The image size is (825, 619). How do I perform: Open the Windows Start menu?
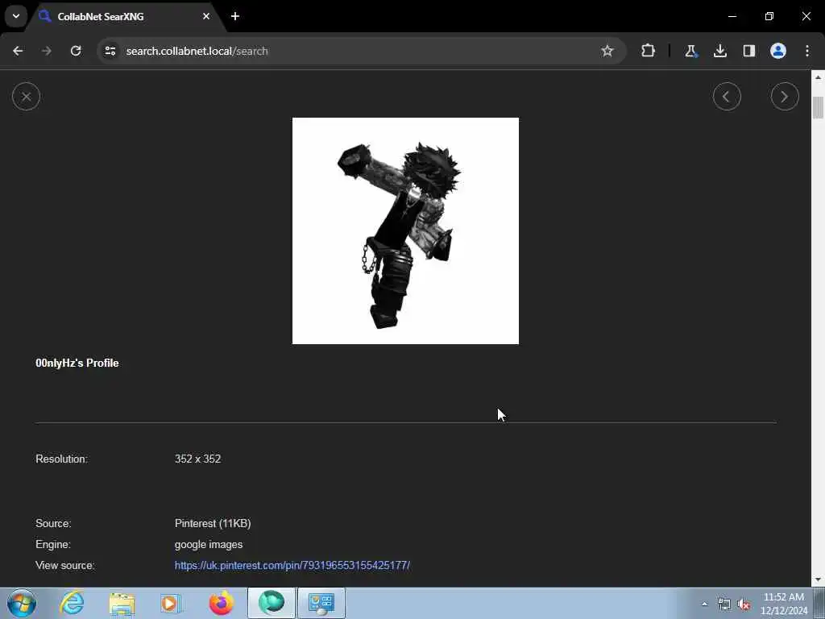pyautogui.click(x=22, y=603)
